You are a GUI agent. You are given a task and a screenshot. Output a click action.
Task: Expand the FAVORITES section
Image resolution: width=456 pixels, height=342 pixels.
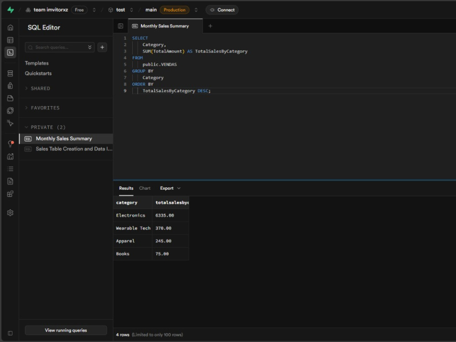pyautogui.click(x=42, y=108)
